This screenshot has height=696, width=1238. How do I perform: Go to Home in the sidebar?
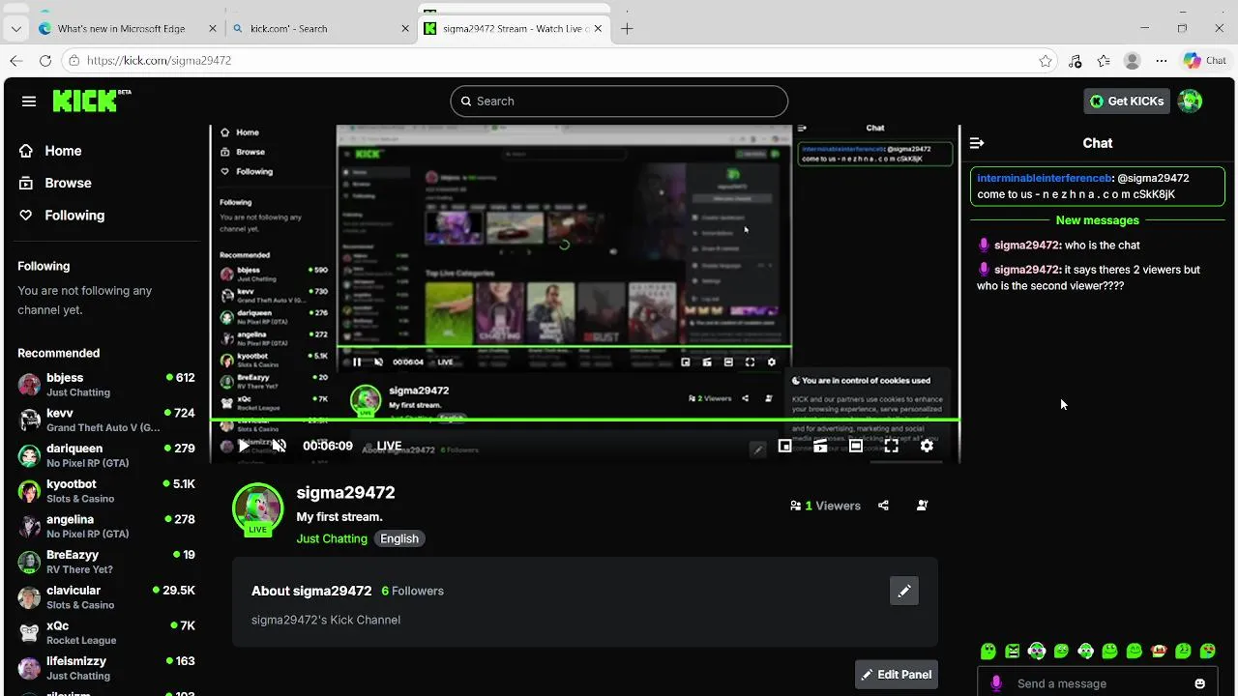click(x=50, y=151)
